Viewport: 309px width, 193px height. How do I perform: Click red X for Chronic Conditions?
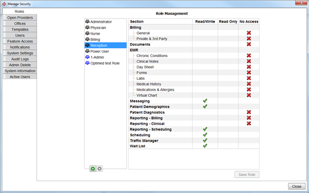pyautogui.click(x=249, y=56)
